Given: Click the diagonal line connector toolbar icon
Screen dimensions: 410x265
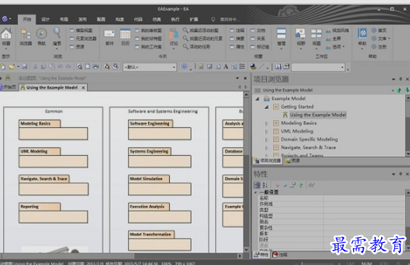Looking at the screenshot, I should (x=261, y=67).
